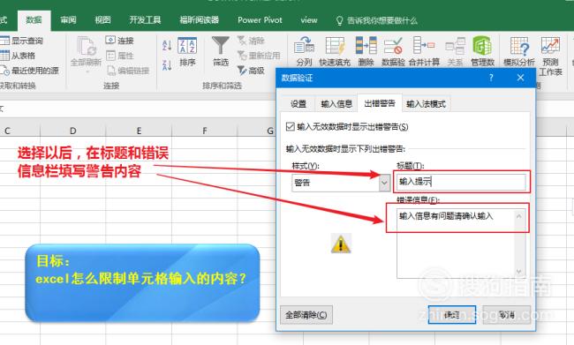Switch to the 输入信息 dialog tab
574x345 pixels.
pyautogui.click(x=336, y=104)
